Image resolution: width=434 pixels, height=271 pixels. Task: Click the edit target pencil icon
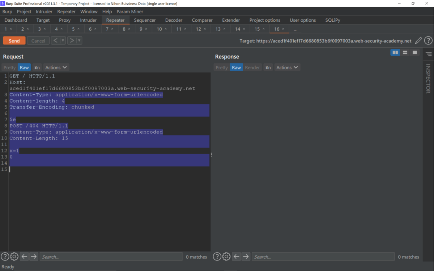pyautogui.click(x=418, y=41)
